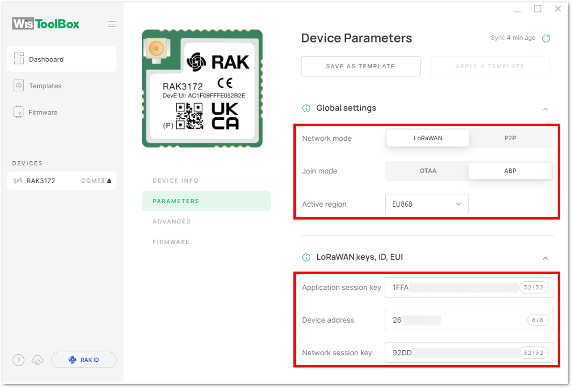Click the 'Sync 4 min ago' text
The image size is (572, 388).
click(x=513, y=38)
